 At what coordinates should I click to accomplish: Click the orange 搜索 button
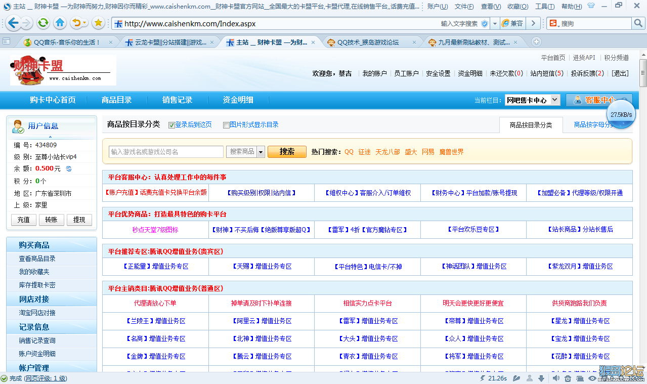(287, 152)
